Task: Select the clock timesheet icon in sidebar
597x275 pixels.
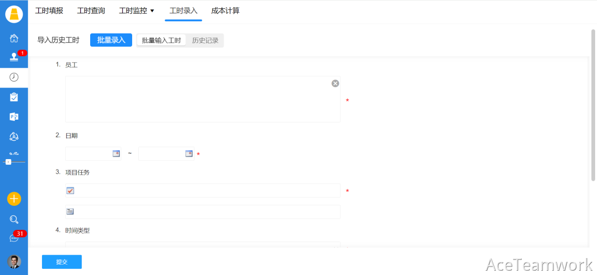Action: click(x=14, y=77)
